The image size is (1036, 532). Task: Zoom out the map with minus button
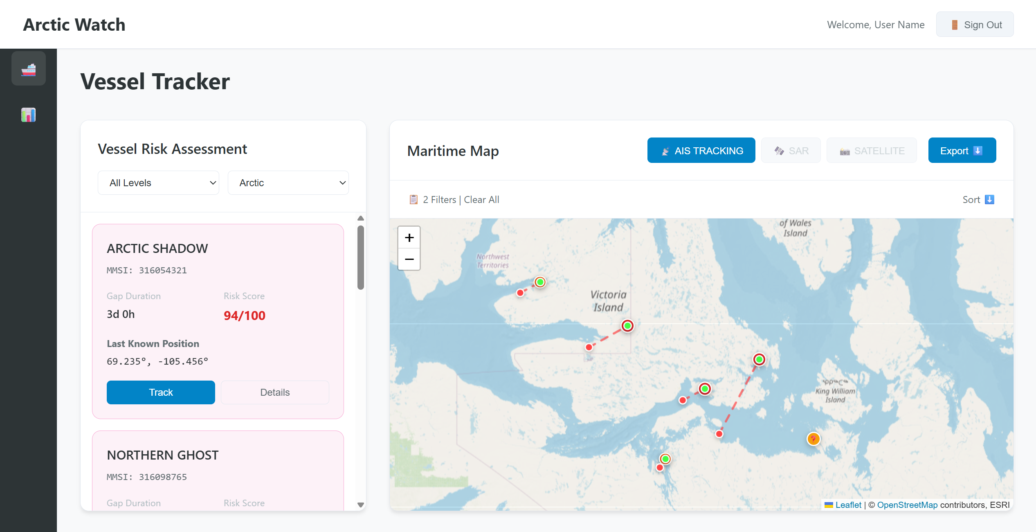click(x=409, y=259)
